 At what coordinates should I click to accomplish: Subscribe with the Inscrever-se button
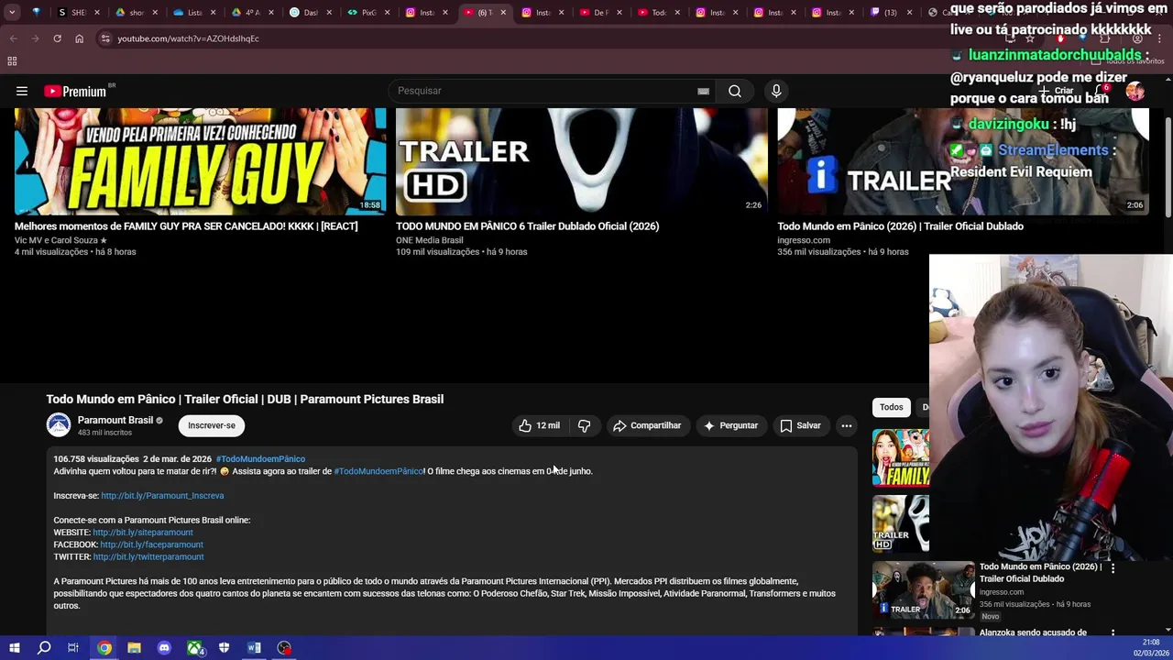point(212,425)
